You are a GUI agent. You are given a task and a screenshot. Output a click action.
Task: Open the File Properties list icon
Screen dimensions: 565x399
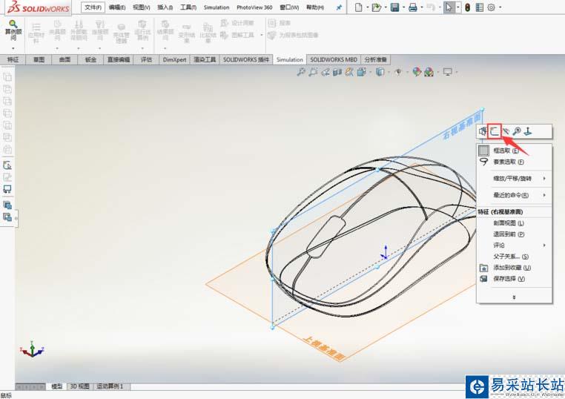point(479,7)
